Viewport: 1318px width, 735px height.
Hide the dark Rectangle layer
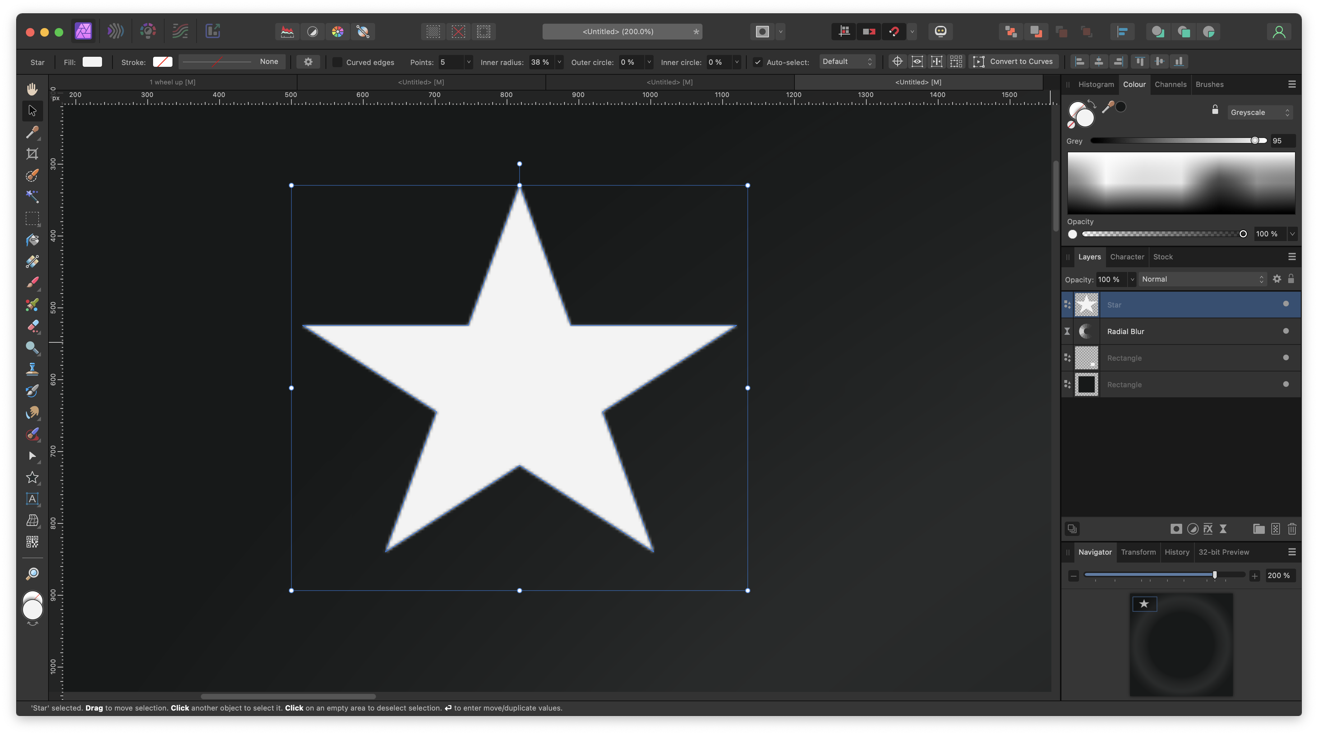pyautogui.click(x=1286, y=384)
